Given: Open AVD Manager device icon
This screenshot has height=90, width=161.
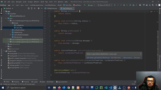Looking at the screenshot, I should pos(150,5).
